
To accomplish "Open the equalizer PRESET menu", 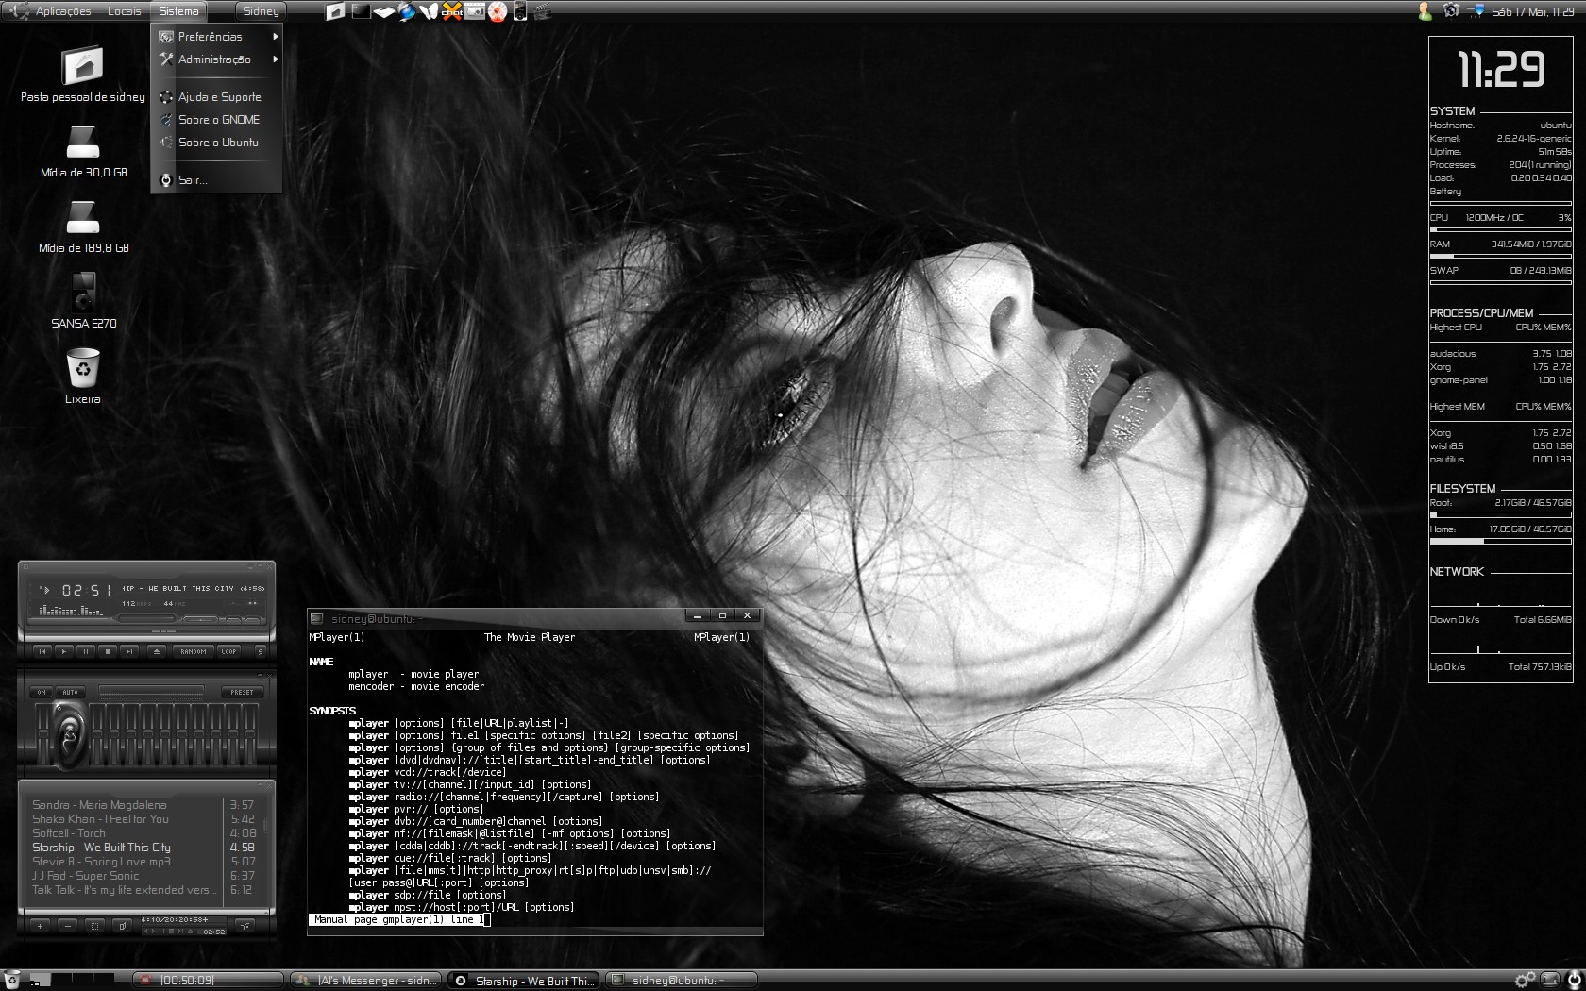I will [242, 692].
